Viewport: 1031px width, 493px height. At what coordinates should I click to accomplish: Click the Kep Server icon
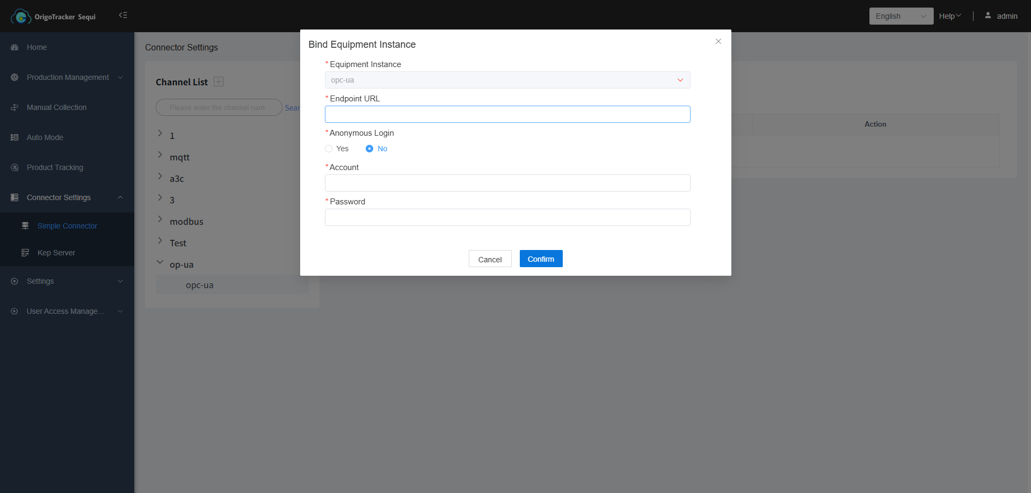tap(25, 253)
